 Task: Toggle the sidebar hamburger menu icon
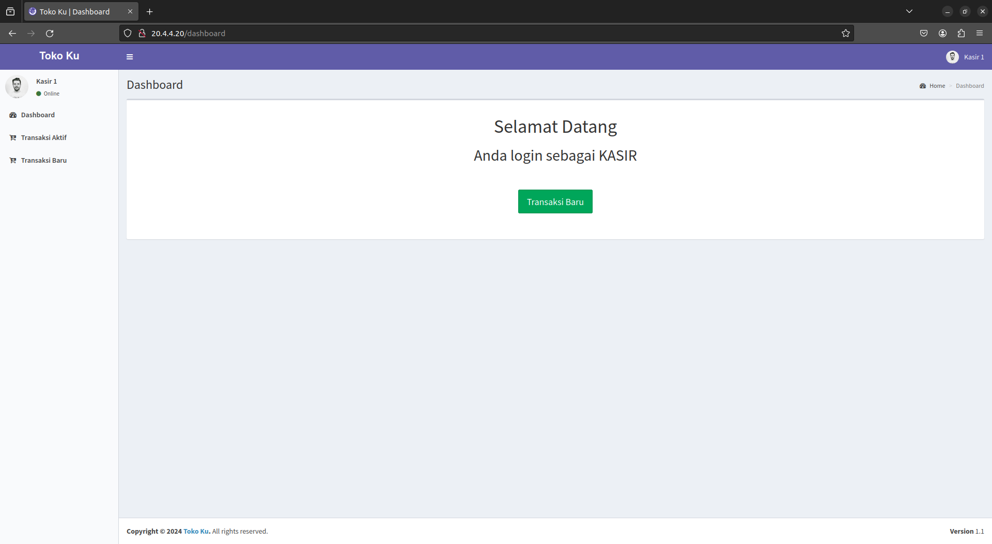pos(130,57)
